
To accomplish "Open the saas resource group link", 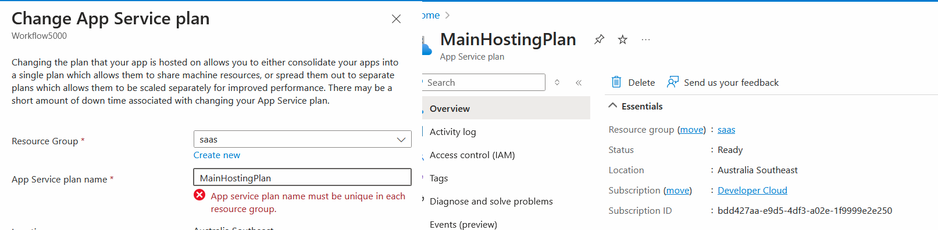I will coord(726,130).
